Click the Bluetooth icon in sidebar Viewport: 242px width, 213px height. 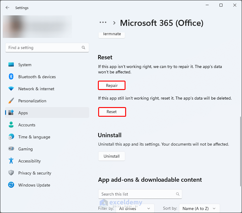pyautogui.click(x=11, y=77)
